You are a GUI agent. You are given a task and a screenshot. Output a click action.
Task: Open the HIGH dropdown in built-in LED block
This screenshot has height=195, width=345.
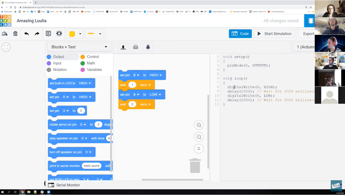[85, 83]
